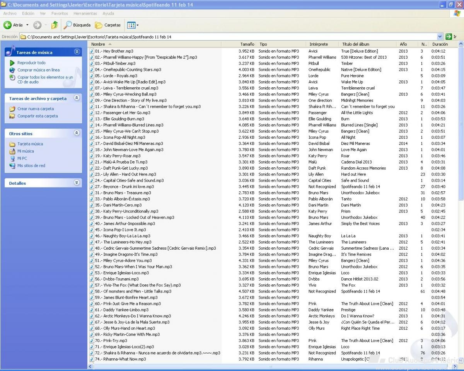Collapse the Tareas de música panel
Viewport: 464px width, 371px height.
[77, 52]
